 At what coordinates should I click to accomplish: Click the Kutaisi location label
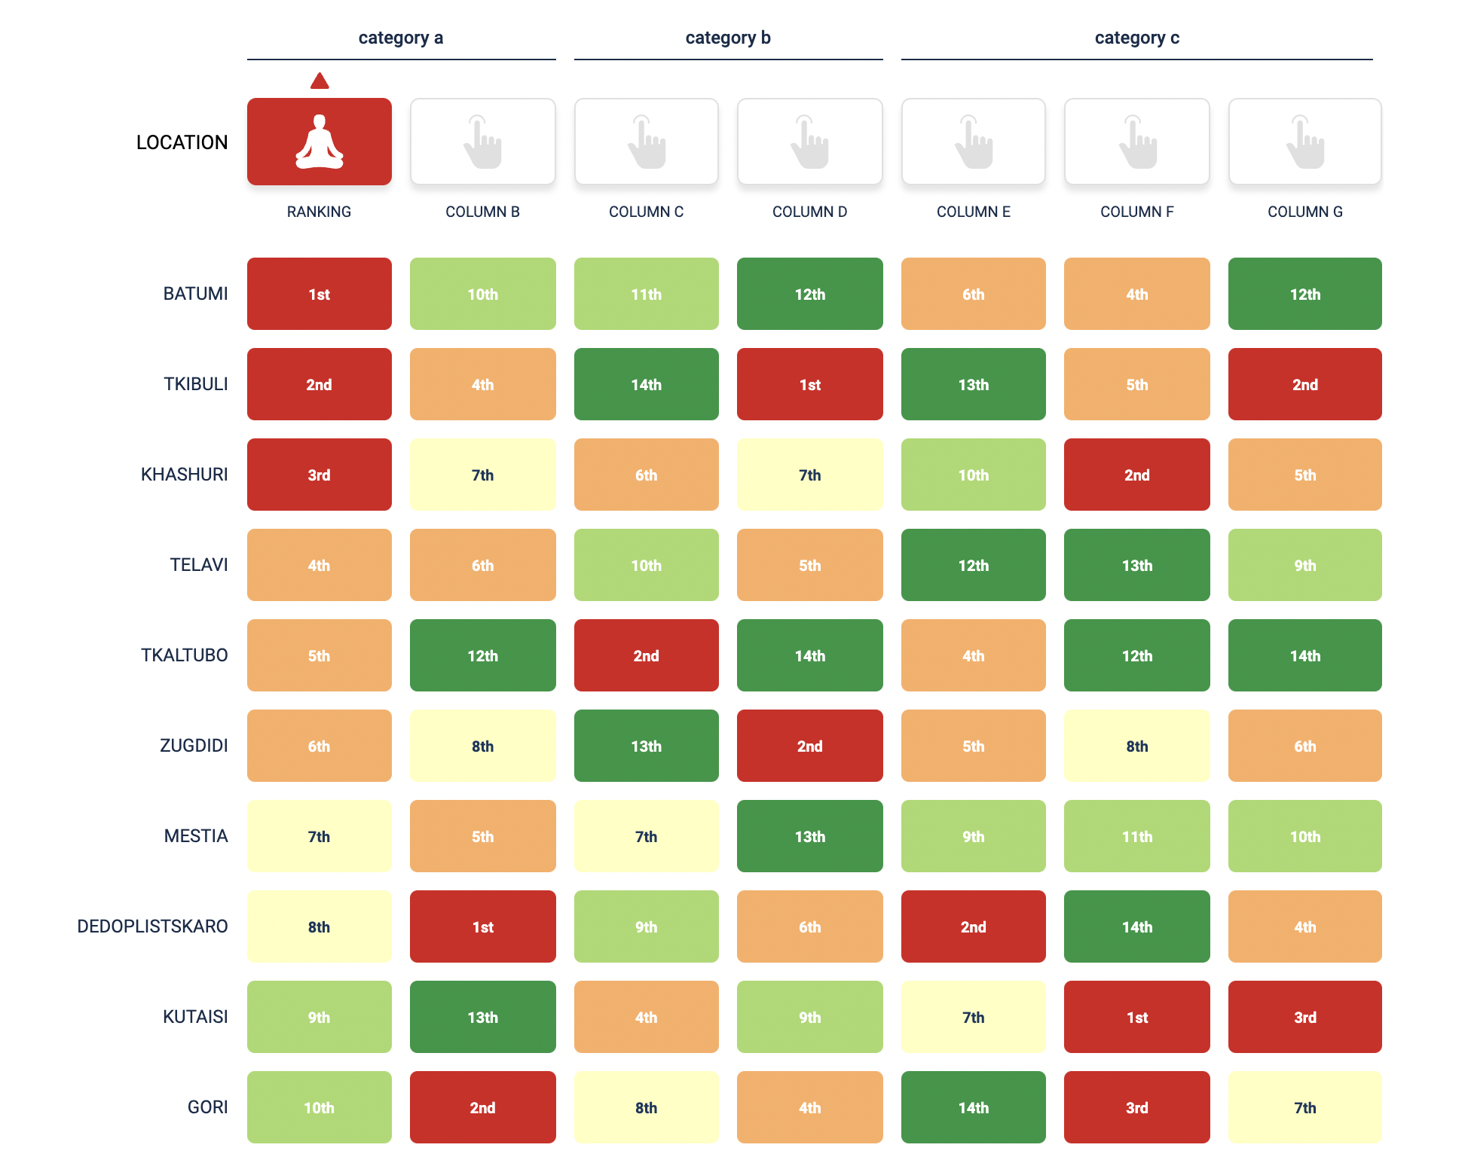pos(195,1017)
